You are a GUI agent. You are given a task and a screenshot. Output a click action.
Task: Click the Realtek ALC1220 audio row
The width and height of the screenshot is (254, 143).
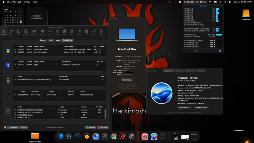click(x=59, y=95)
